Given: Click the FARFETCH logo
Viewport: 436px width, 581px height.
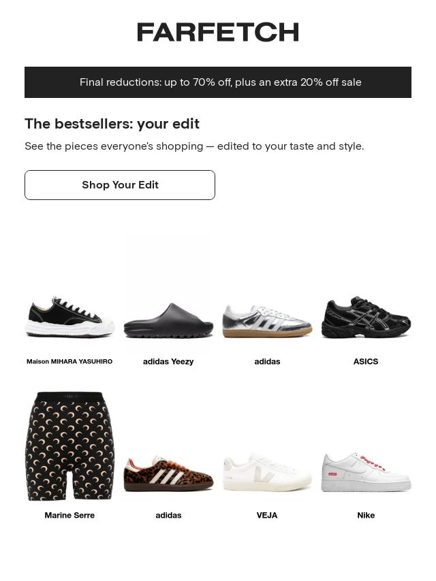Looking at the screenshot, I should [218, 32].
